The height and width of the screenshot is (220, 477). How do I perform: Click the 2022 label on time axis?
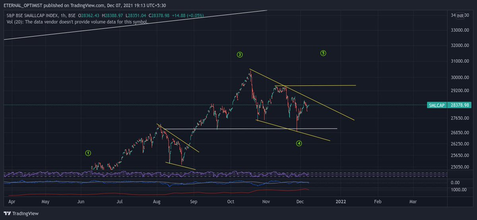pyautogui.click(x=341, y=202)
